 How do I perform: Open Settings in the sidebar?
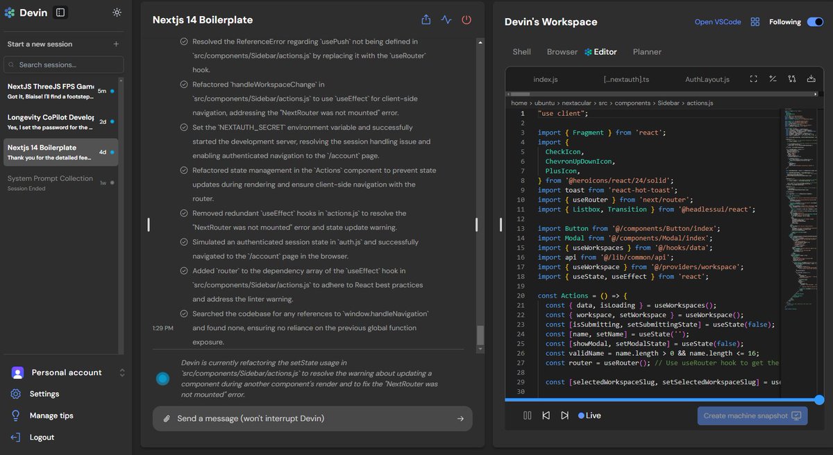[44, 394]
